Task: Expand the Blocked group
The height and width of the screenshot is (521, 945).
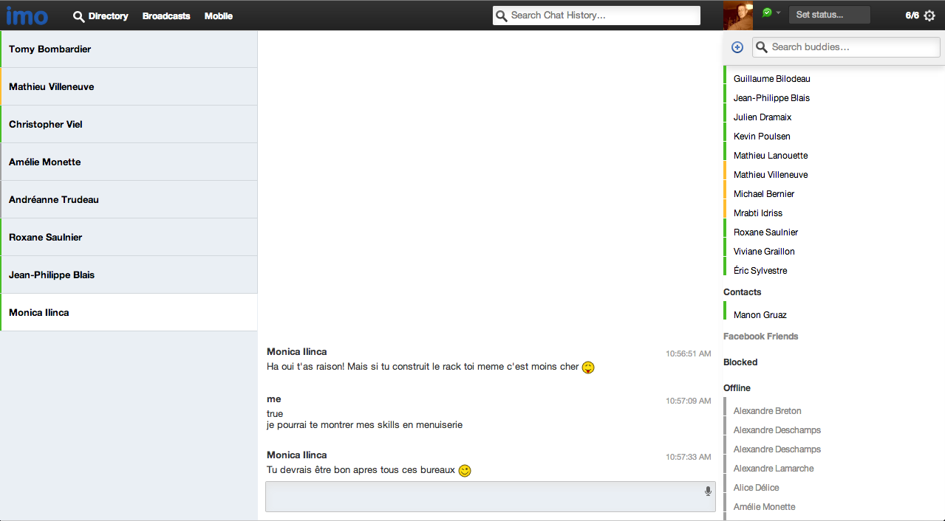Action: point(740,362)
